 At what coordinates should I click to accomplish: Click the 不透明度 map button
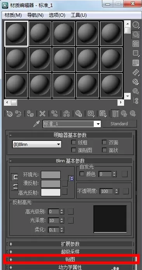(126, 191)
